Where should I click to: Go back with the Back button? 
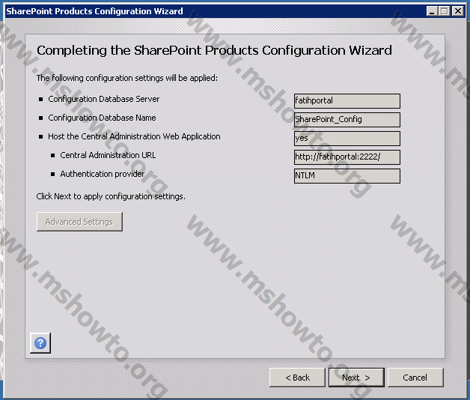(x=297, y=378)
